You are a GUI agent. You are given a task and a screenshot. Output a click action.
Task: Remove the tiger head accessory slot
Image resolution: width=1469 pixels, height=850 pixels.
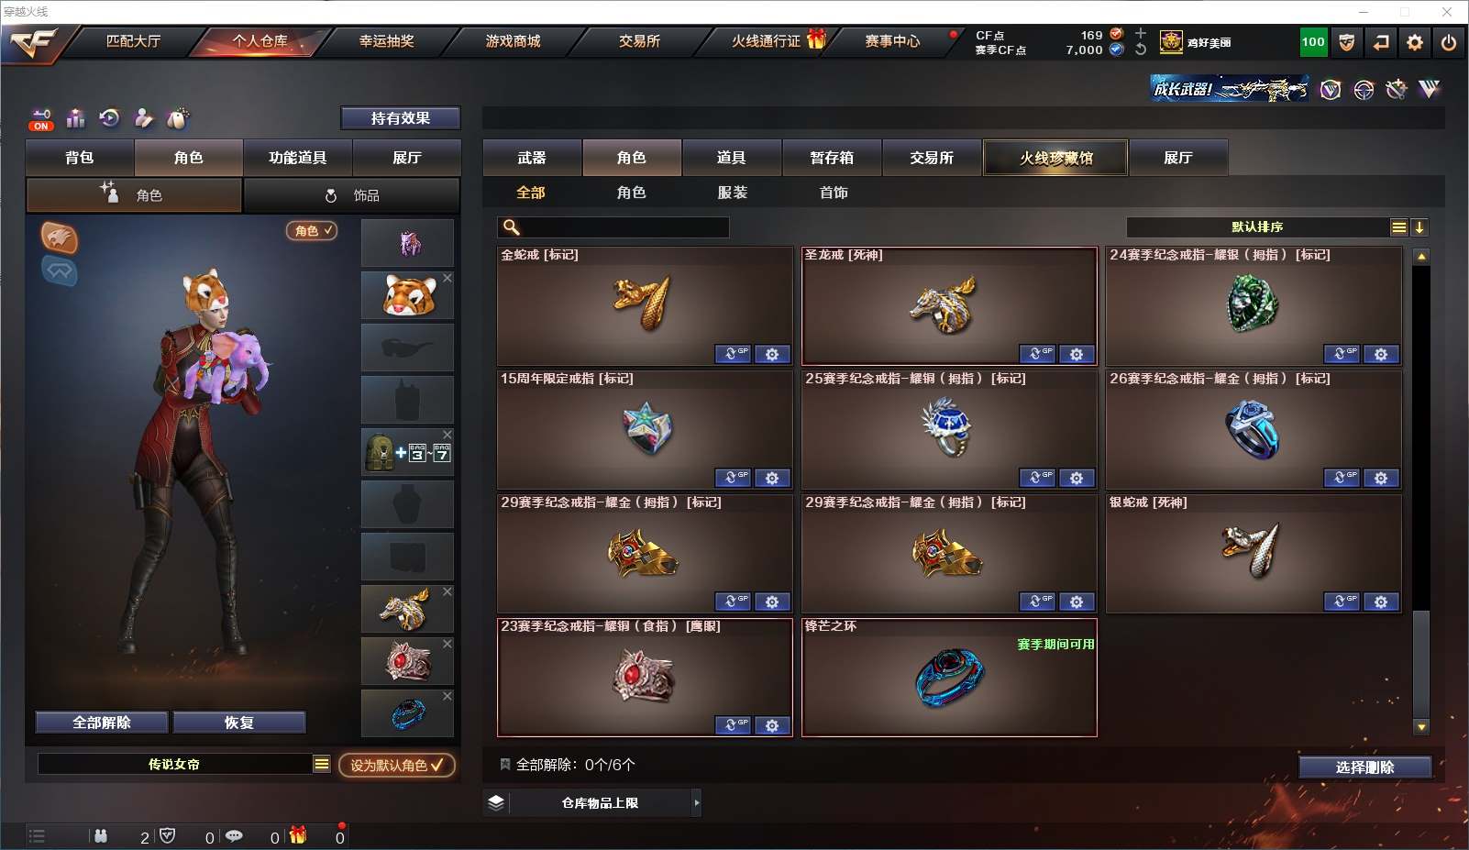[x=447, y=278]
